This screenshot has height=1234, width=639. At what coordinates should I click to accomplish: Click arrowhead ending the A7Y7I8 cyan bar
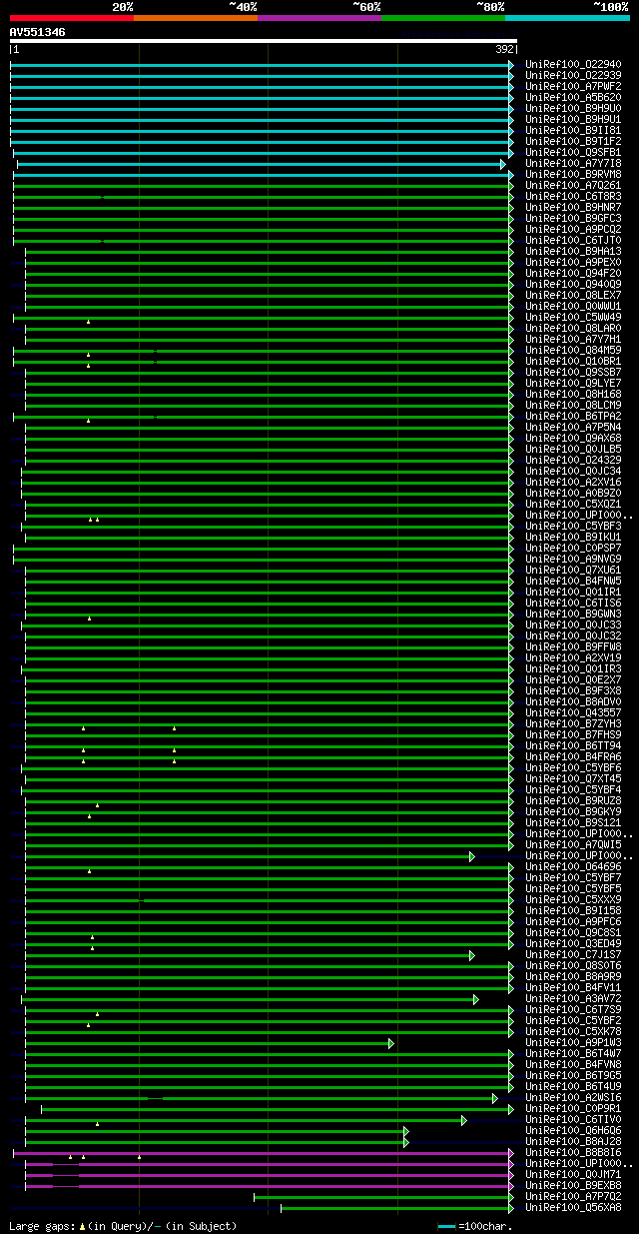pos(503,164)
